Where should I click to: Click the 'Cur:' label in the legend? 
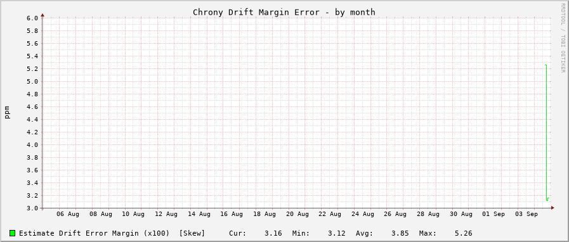click(x=238, y=233)
